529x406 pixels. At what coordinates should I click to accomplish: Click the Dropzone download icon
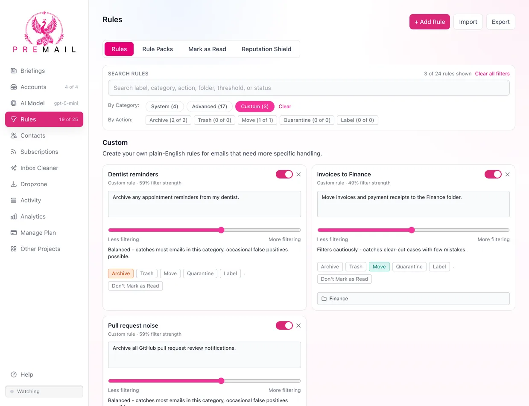14,184
